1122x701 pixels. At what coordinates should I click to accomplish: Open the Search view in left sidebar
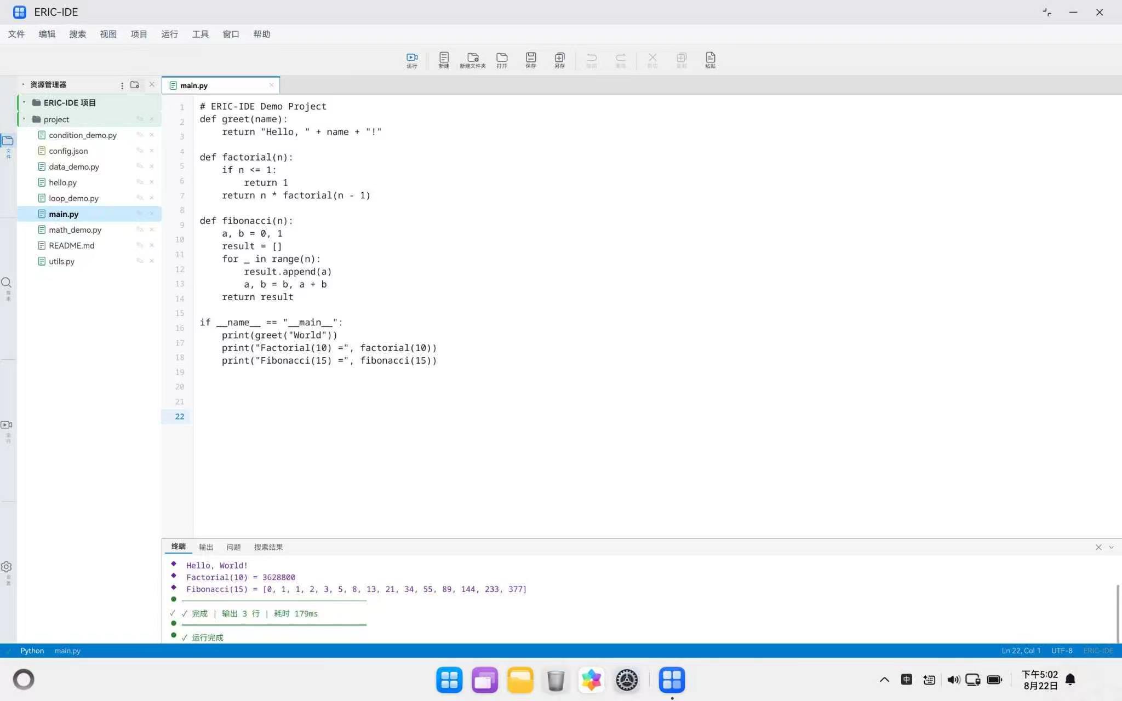tap(7, 289)
